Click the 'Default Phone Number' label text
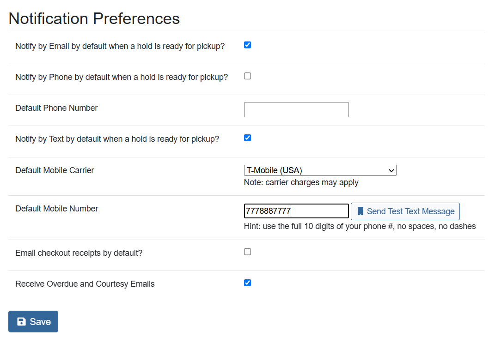Image resolution: width=489 pixels, height=337 pixels. (x=56, y=108)
